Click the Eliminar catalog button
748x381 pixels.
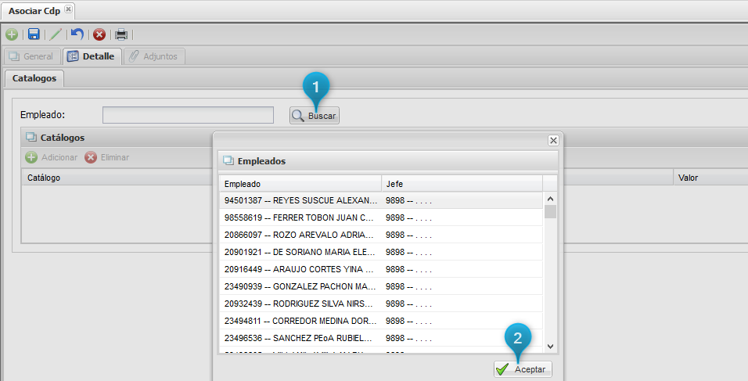[106, 157]
